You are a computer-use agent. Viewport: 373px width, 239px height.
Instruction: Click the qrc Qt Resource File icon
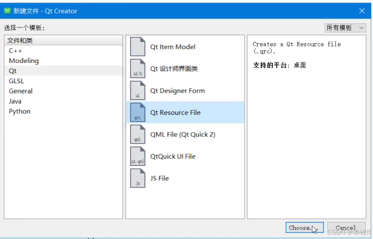click(x=138, y=113)
